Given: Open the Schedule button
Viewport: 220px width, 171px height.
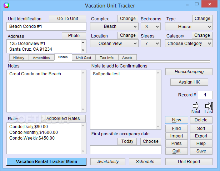Looking at the screenshot, I should click(x=145, y=162).
